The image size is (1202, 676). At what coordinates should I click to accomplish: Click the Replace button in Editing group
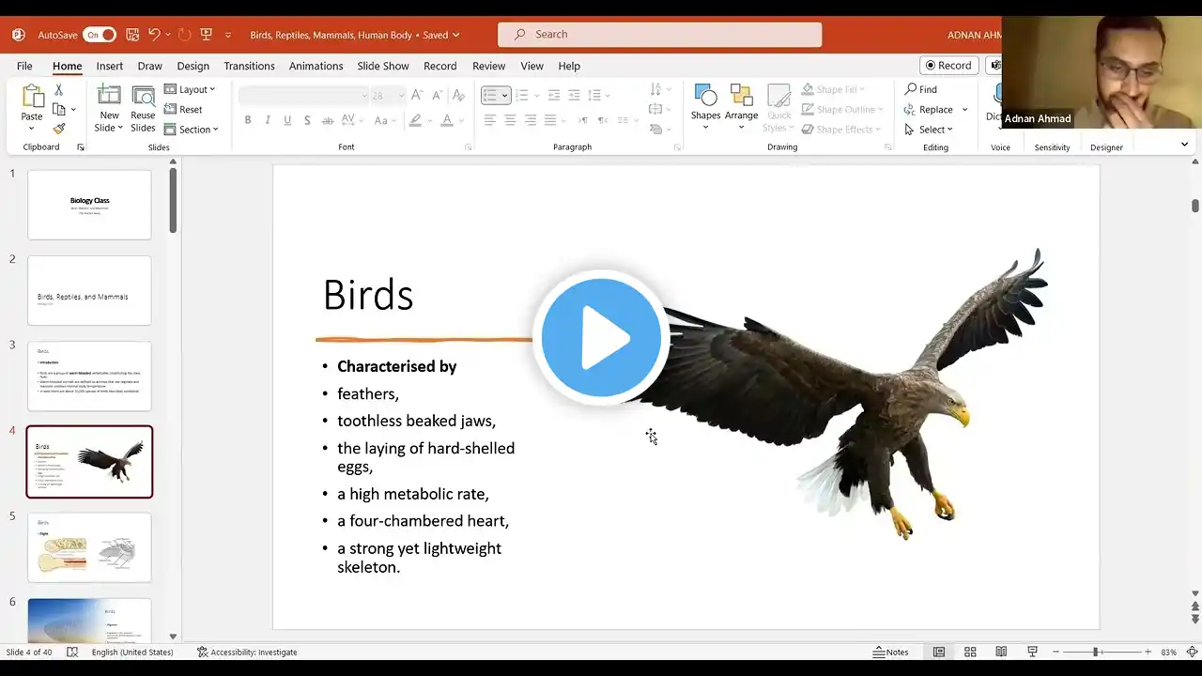point(935,110)
